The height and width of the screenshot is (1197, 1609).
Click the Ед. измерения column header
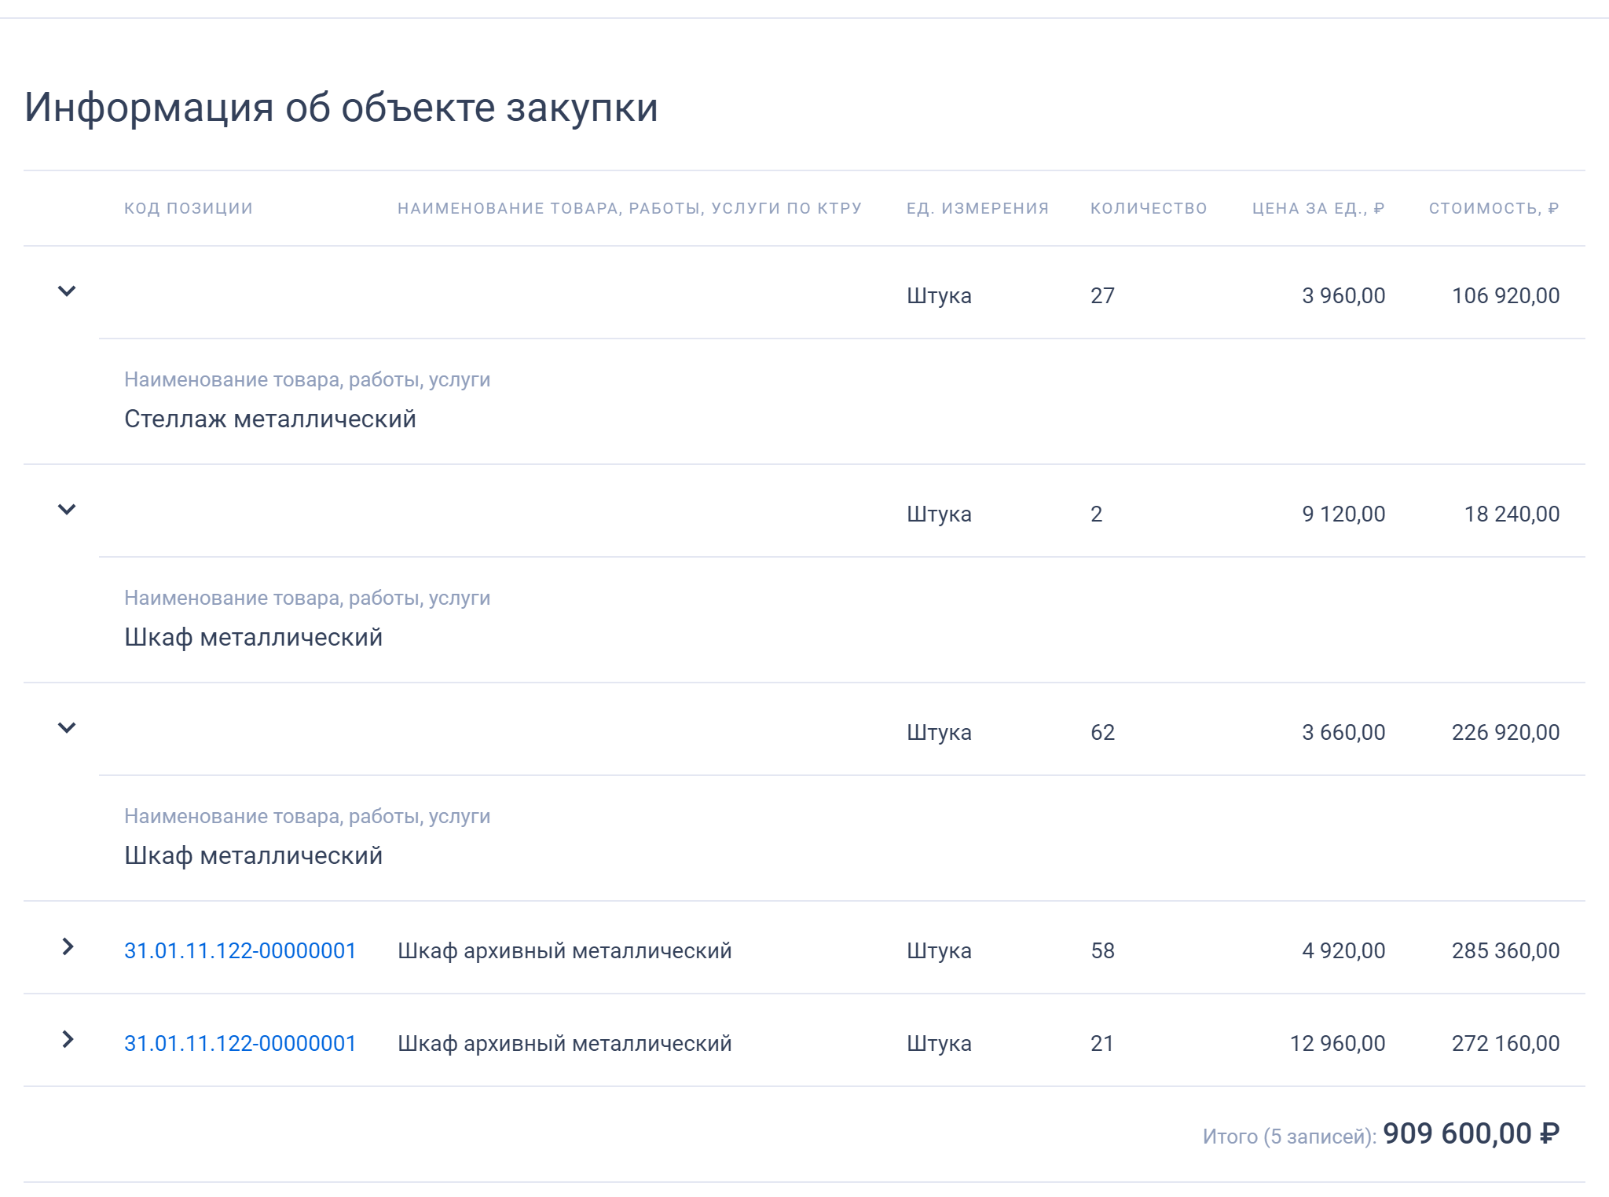(x=977, y=208)
